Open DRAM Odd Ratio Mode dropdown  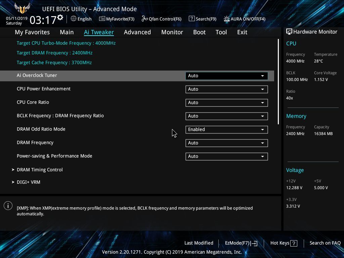227,129
